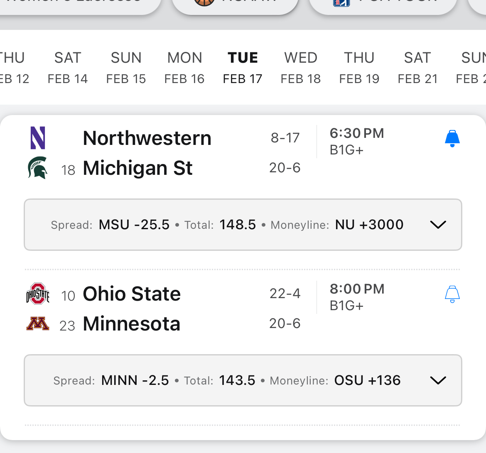
Task: Open Michigan St team name link
Action: (x=137, y=168)
